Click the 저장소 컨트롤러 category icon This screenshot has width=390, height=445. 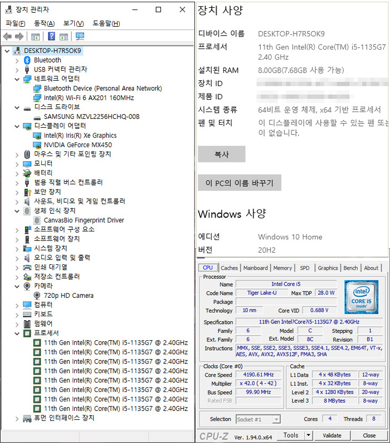[x=27, y=277]
